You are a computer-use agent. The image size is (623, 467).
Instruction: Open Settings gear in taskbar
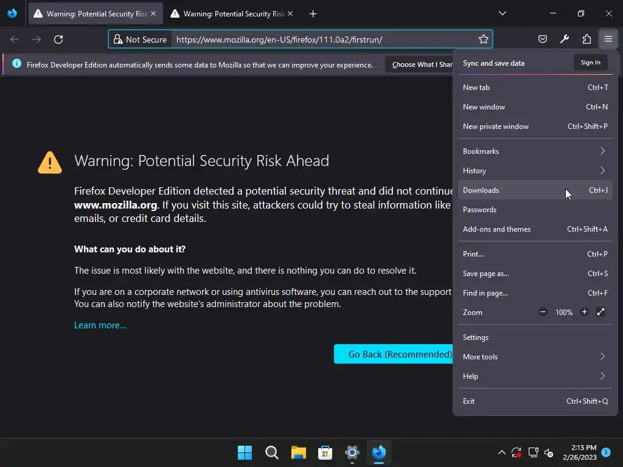(352, 452)
